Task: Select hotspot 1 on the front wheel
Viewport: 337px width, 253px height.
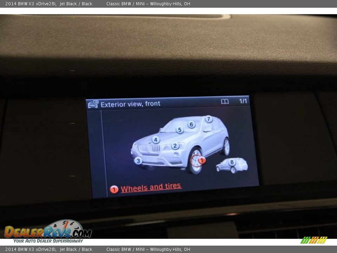Action: coord(201,160)
